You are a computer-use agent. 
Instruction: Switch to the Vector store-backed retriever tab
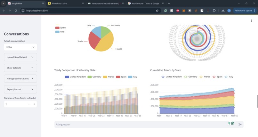pos(105,3)
